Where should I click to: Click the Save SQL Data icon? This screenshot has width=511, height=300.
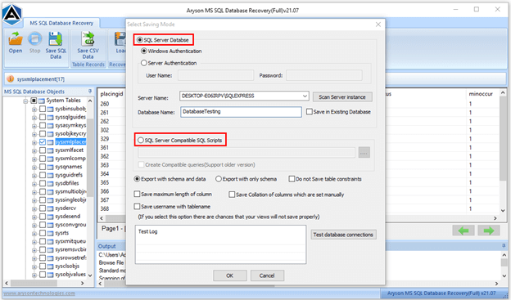(56, 39)
